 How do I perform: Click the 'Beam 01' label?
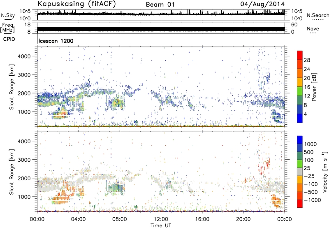[160, 5]
